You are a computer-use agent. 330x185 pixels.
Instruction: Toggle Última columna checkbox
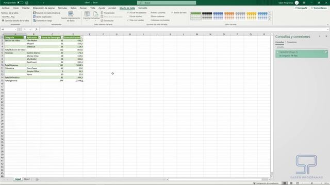point(149,16)
